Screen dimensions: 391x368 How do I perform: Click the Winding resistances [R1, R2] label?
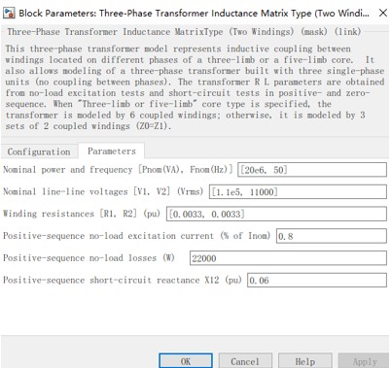(82, 214)
